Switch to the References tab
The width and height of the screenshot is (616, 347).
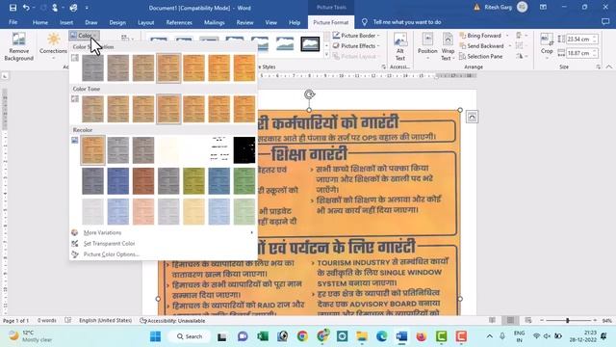tap(179, 22)
